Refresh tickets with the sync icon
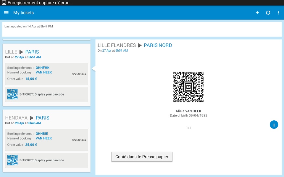The image size is (284, 177). click(x=268, y=13)
